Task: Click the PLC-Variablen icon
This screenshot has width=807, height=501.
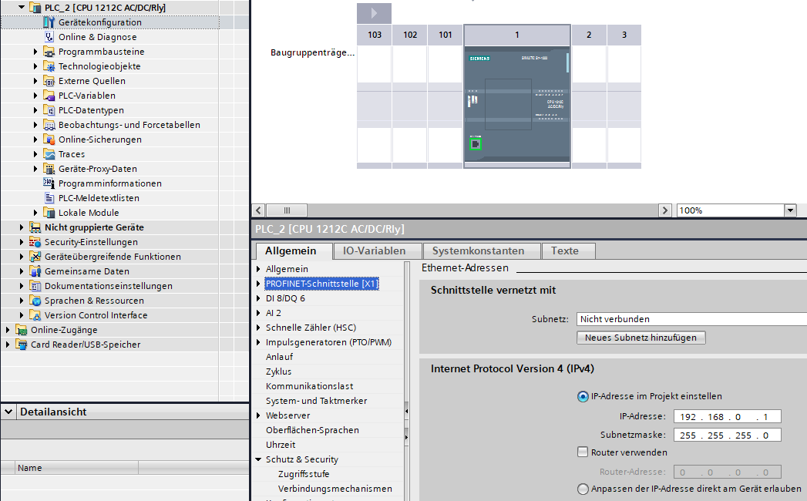Action: [49, 96]
